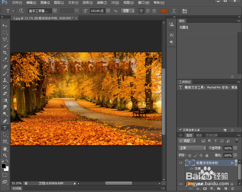The image size is (242, 192).
Task: Toggle lock all for layer
Action: point(207,155)
